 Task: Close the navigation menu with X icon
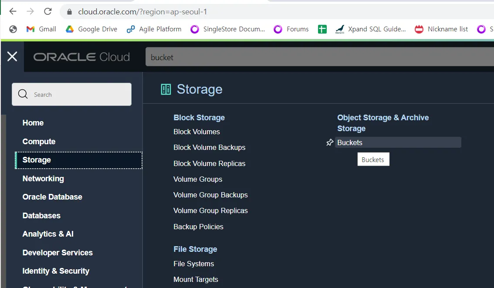point(12,56)
